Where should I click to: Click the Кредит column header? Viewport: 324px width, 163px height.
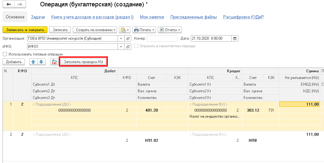(x=233, y=71)
